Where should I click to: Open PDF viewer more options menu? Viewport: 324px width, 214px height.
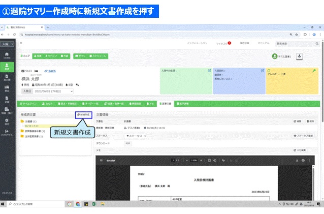click(x=309, y=161)
